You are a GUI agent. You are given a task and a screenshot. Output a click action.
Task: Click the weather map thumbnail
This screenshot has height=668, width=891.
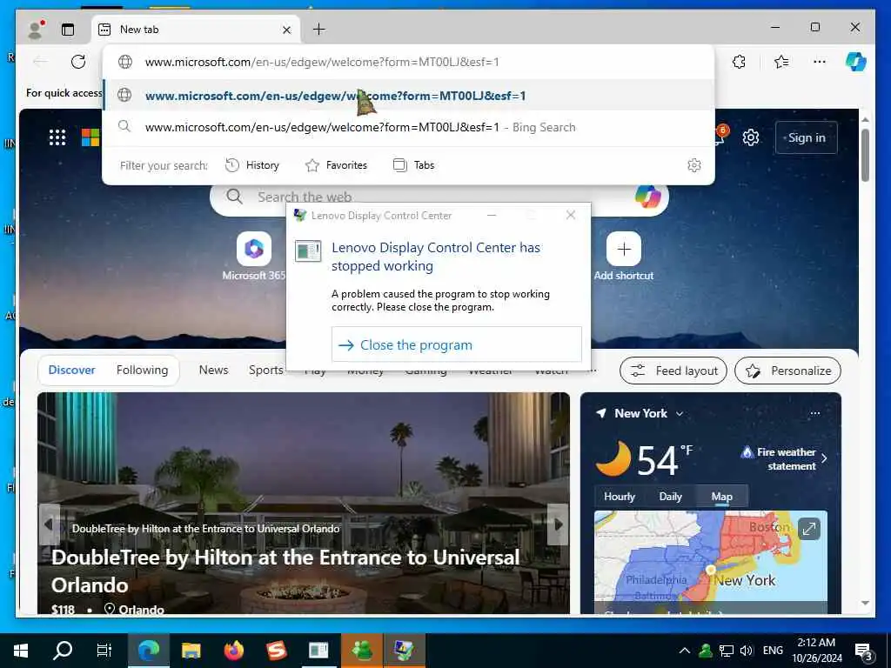coord(710,562)
